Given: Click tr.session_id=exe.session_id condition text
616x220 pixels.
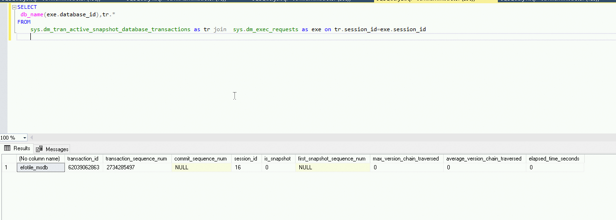Looking at the screenshot, I should (x=380, y=29).
